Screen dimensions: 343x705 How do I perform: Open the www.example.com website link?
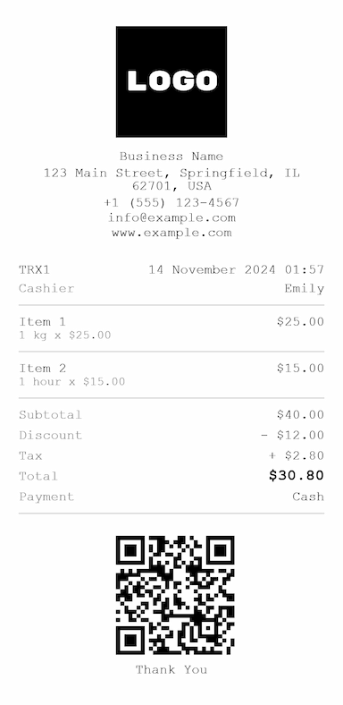point(171,233)
